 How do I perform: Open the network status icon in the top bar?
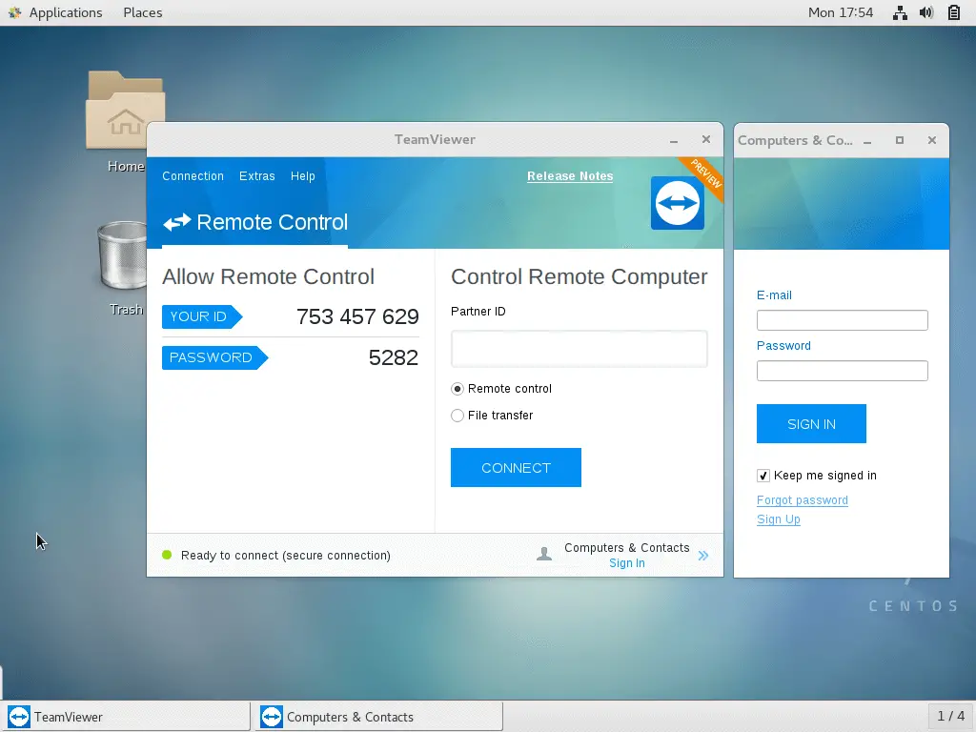click(x=900, y=12)
